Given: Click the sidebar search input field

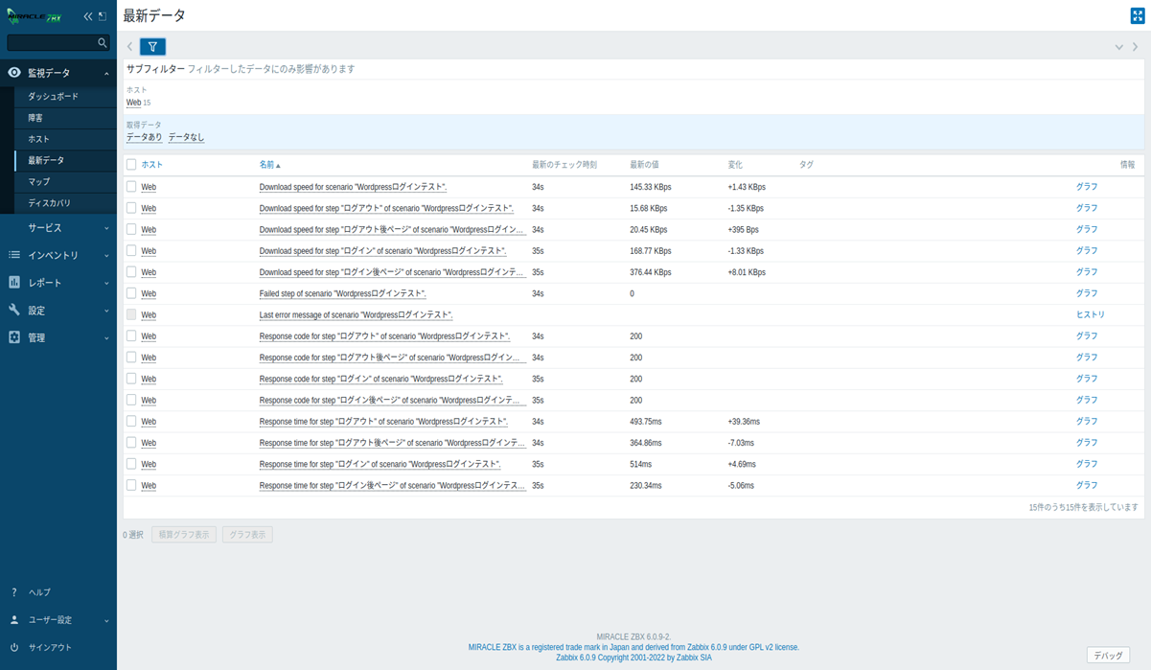Looking at the screenshot, I should [51, 43].
